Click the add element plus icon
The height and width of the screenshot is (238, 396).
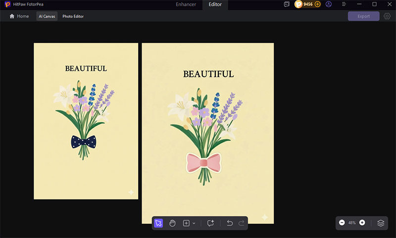pyautogui.click(x=186, y=223)
